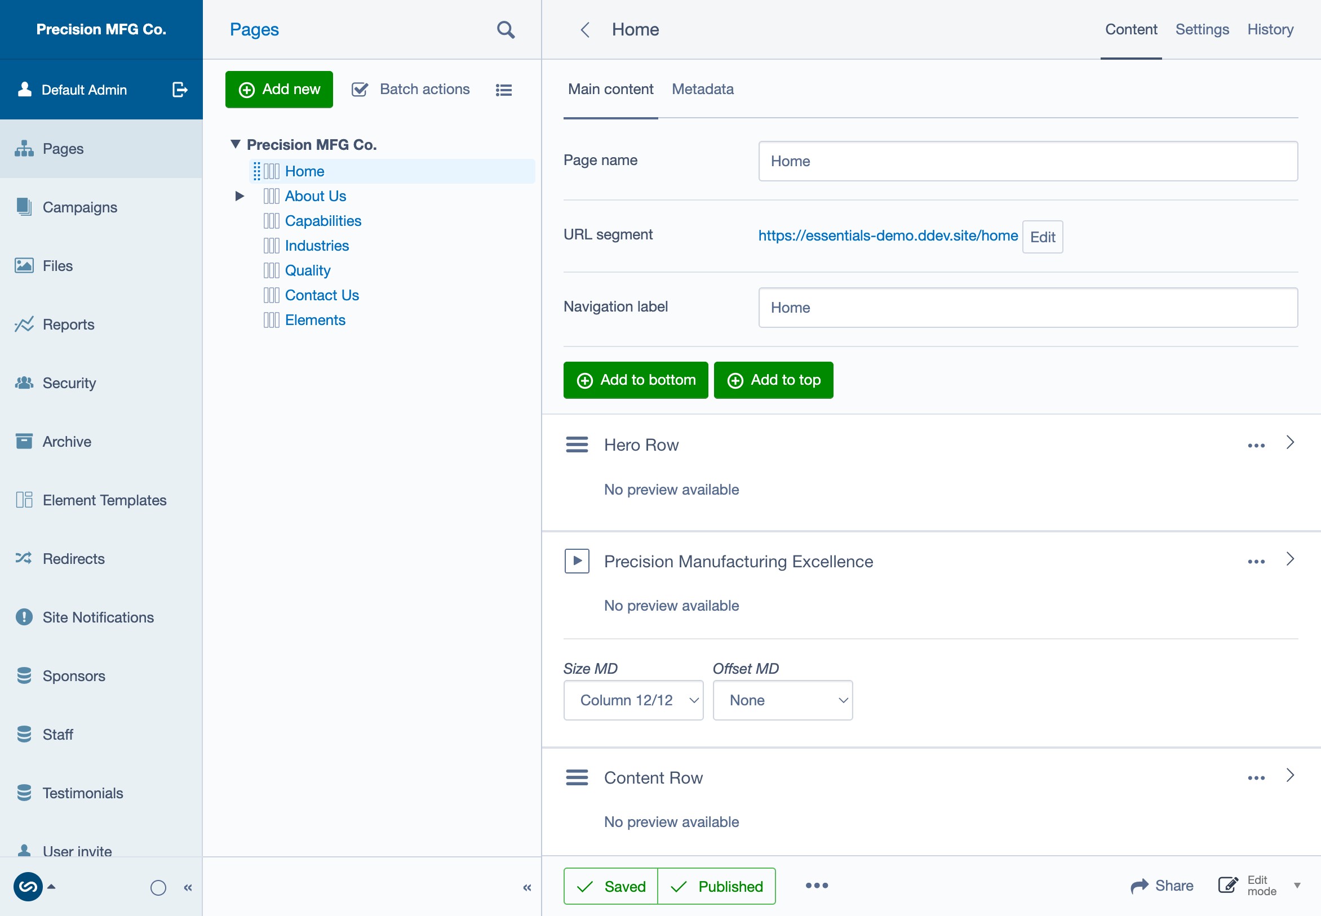The width and height of the screenshot is (1321, 916).
Task: Select Quality page in tree
Action: 308,270
